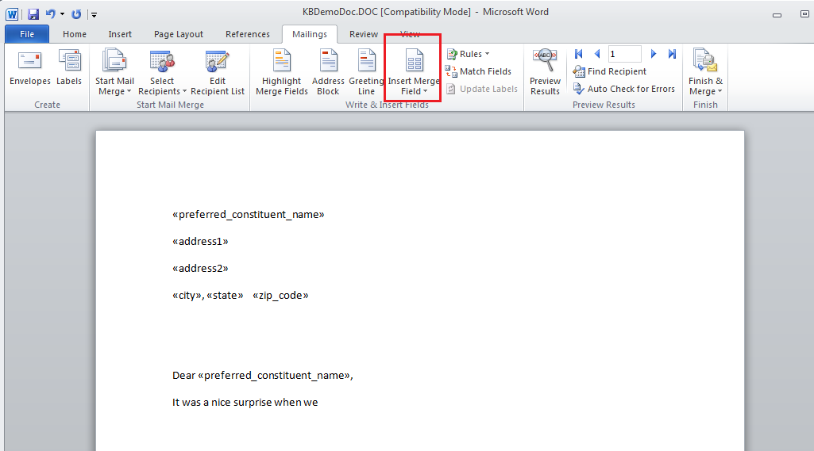Click the Labels icon
The image size is (814, 451).
click(x=69, y=63)
